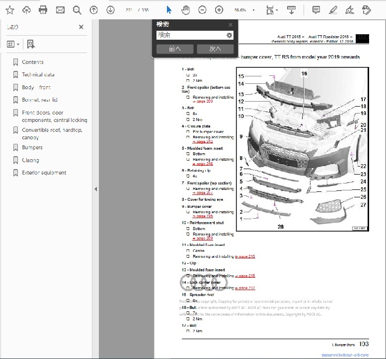Open the fit page width tool
Image resolution: width=386 pixels, height=359 pixels.
pyautogui.click(x=270, y=10)
